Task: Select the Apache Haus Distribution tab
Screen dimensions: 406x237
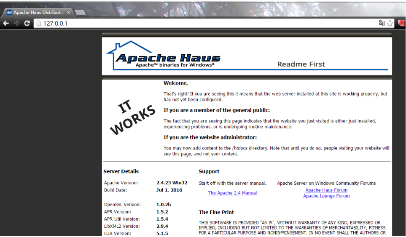Action: tap(38, 12)
